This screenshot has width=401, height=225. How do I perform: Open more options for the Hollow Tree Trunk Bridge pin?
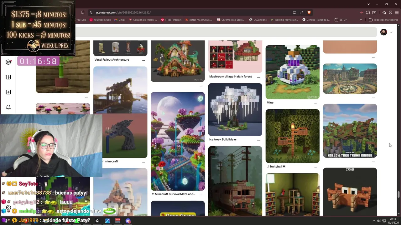click(373, 162)
